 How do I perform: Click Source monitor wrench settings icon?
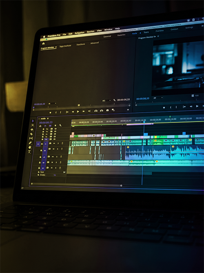point(114,100)
